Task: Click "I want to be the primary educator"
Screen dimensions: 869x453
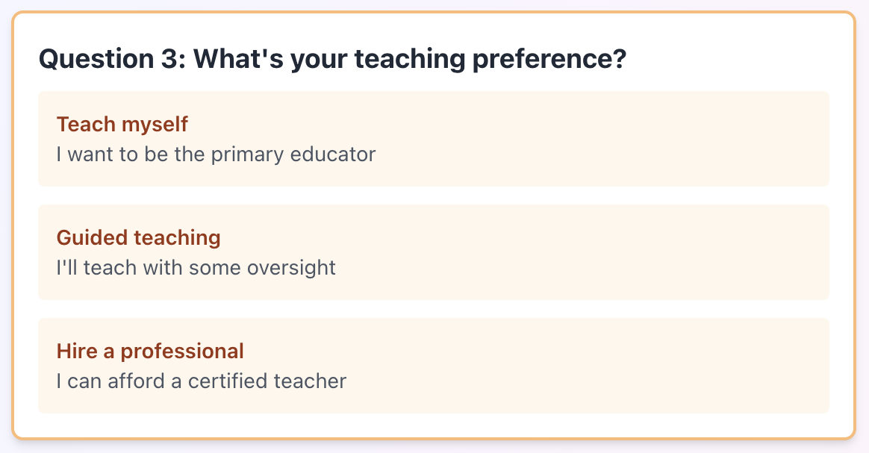Action: [x=216, y=154]
